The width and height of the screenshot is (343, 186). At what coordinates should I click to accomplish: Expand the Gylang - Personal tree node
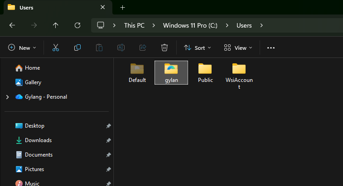tap(7, 97)
